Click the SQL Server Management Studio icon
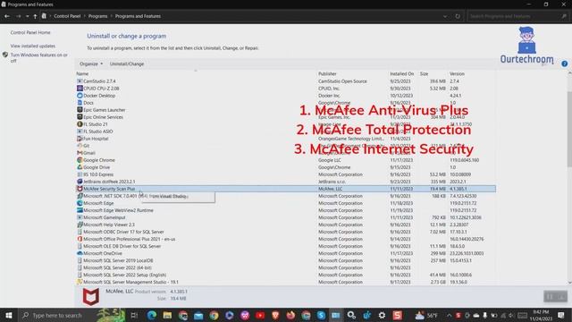Image resolution: width=572 pixels, height=322 pixels. [80, 282]
